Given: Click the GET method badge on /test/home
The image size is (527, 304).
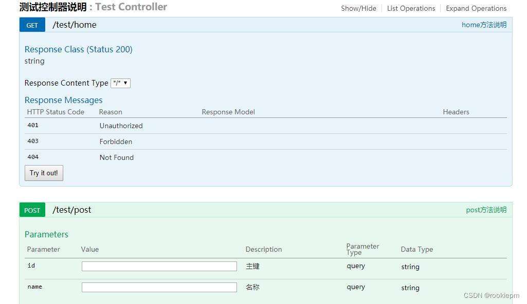Looking at the screenshot, I should pos(32,25).
